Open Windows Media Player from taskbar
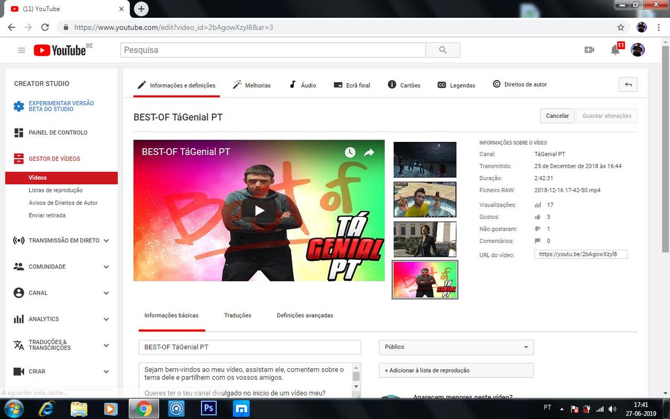670x419 pixels. point(111,409)
